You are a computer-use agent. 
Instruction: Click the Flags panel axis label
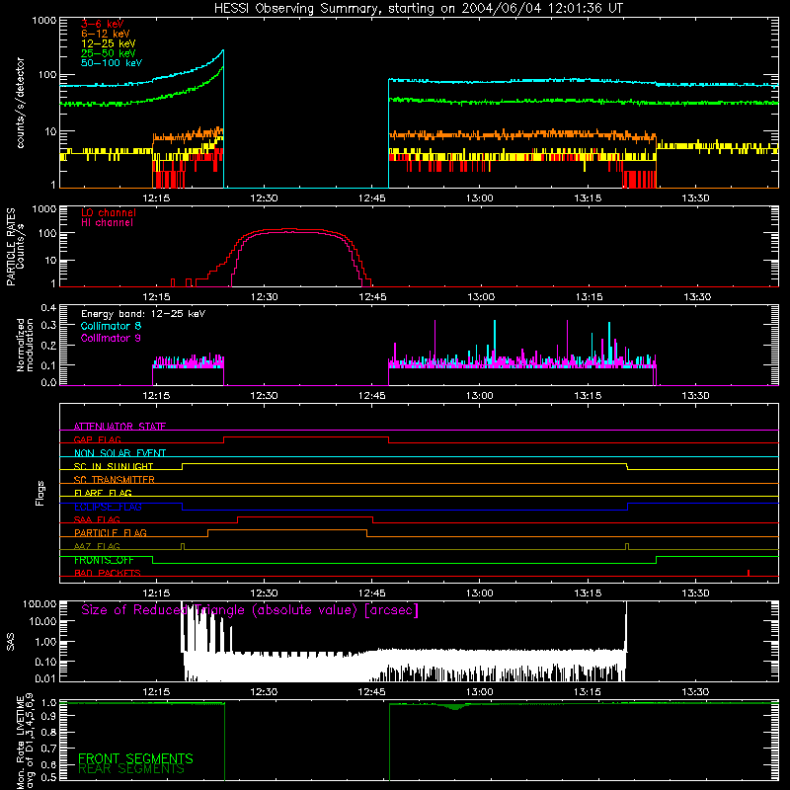click(40, 493)
